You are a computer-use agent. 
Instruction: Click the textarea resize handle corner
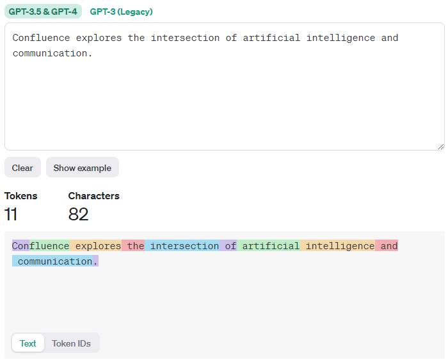point(441,147)
